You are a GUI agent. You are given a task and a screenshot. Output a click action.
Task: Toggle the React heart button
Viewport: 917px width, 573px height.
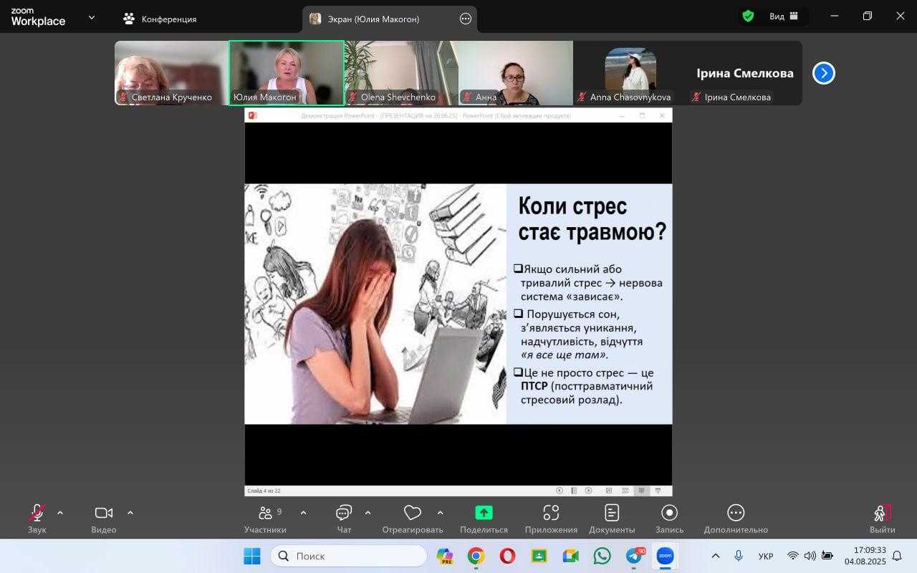click(412, 513)
